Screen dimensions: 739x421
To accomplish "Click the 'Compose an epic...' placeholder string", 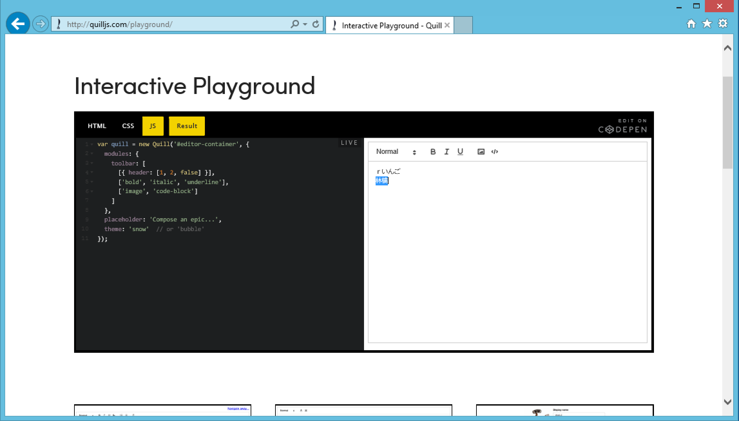I will tap(184, 220).
